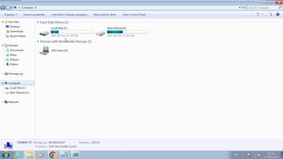Show the preview pane
The height and width of the screenshot is (159, 283).
pos(270,15)
